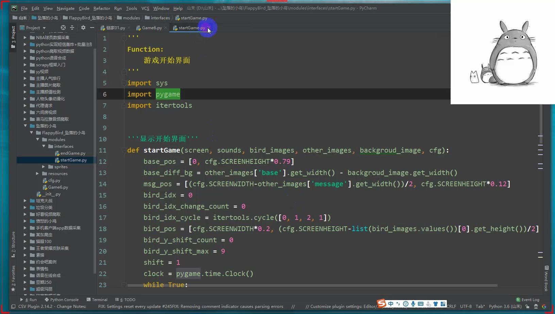Screen dimensions: 555x314
Task: Open the Python Console tool window
Action: (62, 300)
